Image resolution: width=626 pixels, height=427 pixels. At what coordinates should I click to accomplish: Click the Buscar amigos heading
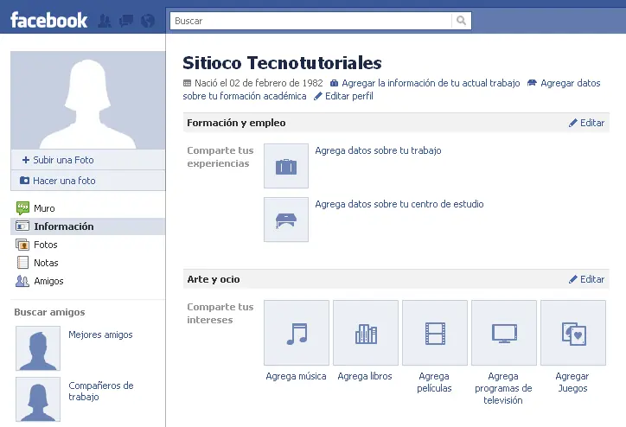(49, 312)
